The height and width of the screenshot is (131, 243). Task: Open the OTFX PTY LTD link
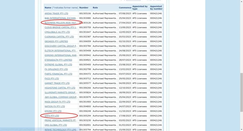(52, 116)
